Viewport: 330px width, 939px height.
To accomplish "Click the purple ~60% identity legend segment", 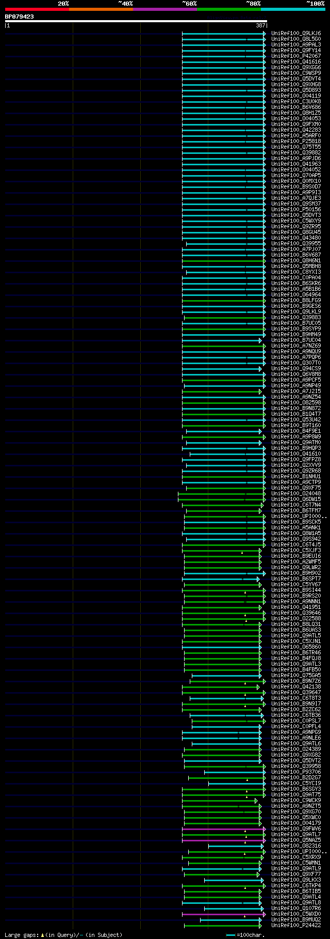I will 164,9.
